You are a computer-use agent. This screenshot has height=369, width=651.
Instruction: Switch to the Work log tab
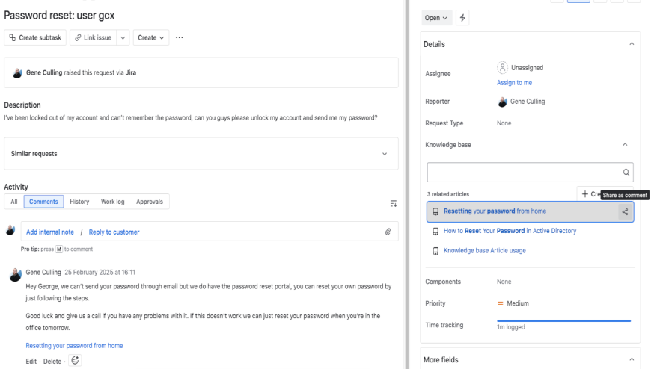[x=114, y=202]
